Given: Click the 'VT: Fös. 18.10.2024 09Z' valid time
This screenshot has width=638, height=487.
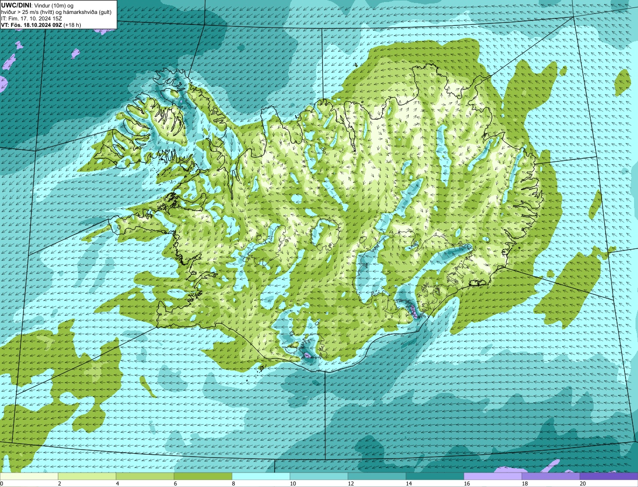Looking at the screenshot, I should tap(31, 25).
